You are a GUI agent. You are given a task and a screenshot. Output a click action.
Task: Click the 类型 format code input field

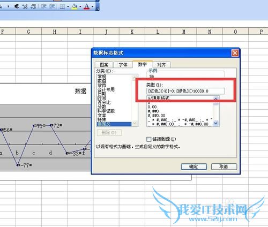185,91
